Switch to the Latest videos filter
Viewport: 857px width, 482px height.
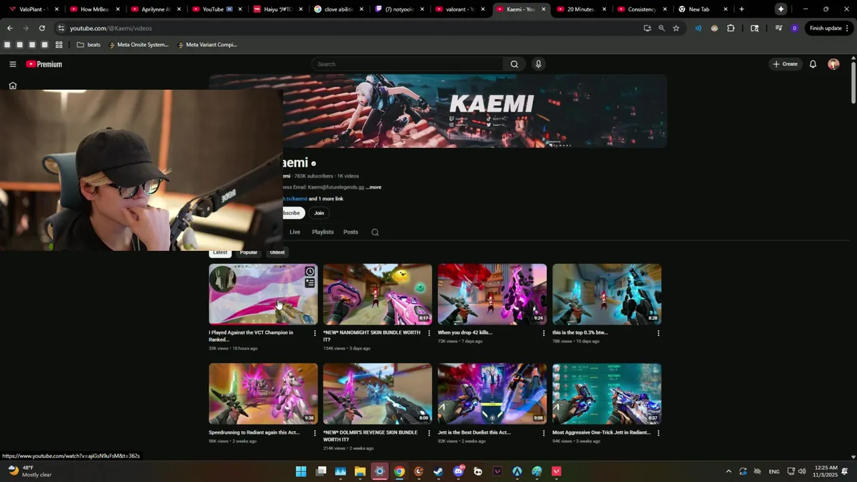pyautogui.click(x=220, y=252)
